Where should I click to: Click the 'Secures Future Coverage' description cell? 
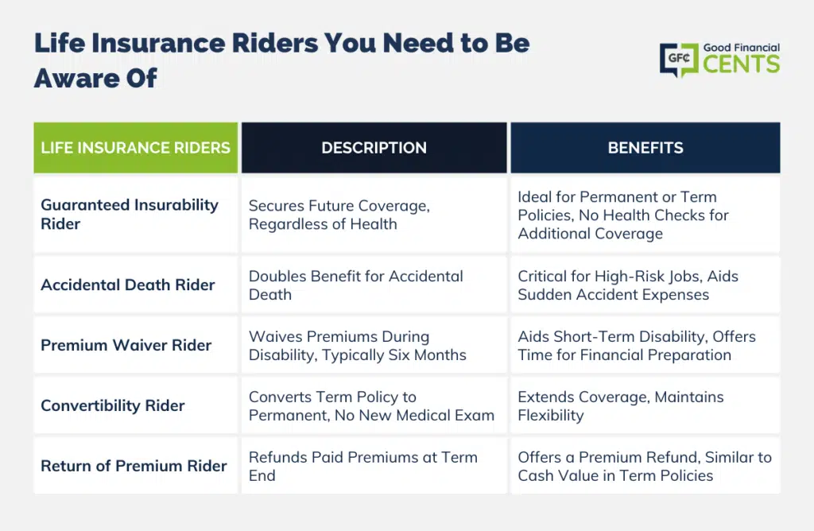click(374, 215)
